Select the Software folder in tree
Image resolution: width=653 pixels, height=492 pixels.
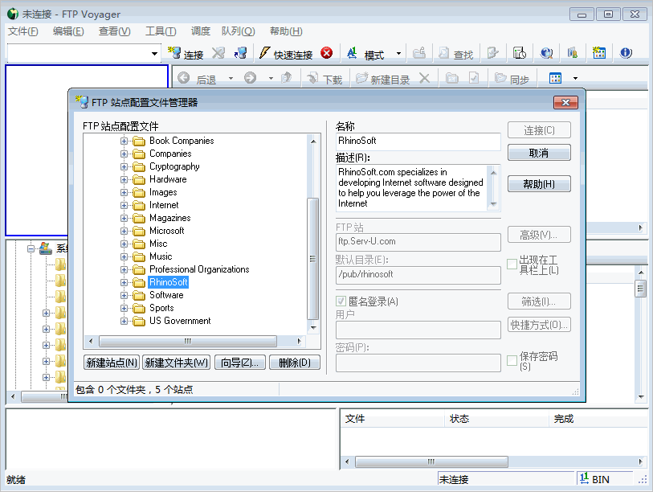coord(166,295)
